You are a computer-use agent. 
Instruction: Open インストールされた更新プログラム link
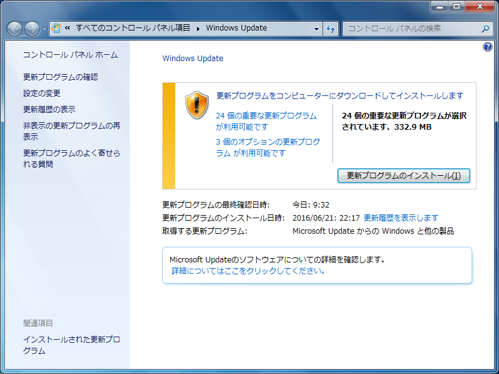point(72,345)
